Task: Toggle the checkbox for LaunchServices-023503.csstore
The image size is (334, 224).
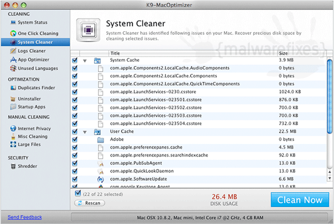Action: tap(75, 116)
